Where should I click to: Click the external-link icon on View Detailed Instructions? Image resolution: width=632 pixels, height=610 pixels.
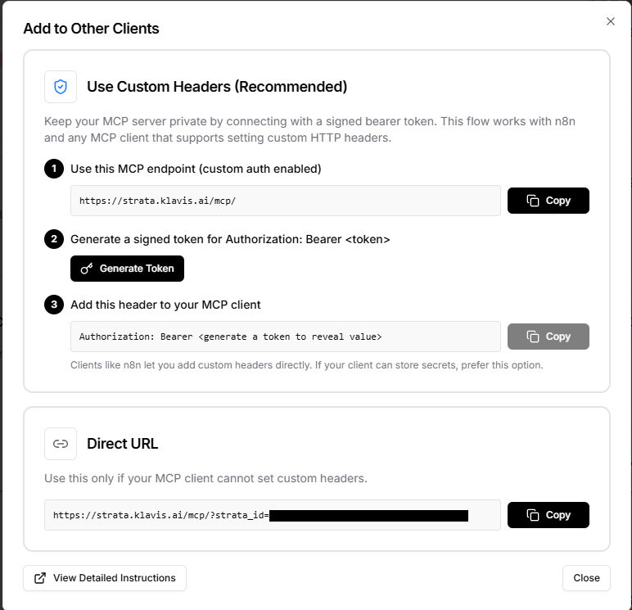pos(40,578)
